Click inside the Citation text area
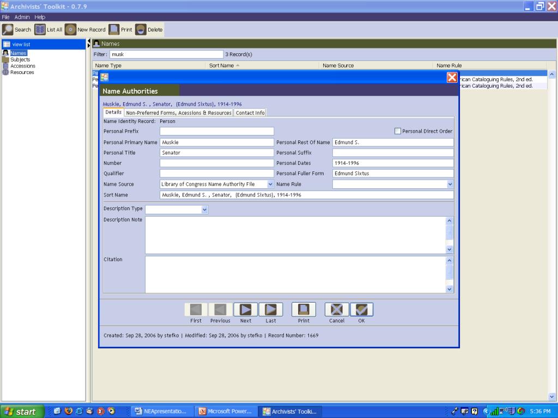This screenshot has width=558, height=418. click(x=295, y=274)
